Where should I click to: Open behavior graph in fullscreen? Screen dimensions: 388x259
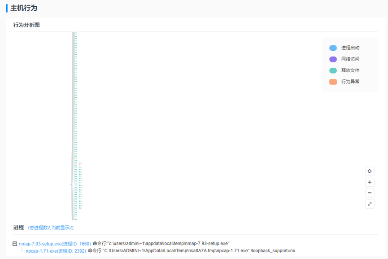(x=370, y=204)
